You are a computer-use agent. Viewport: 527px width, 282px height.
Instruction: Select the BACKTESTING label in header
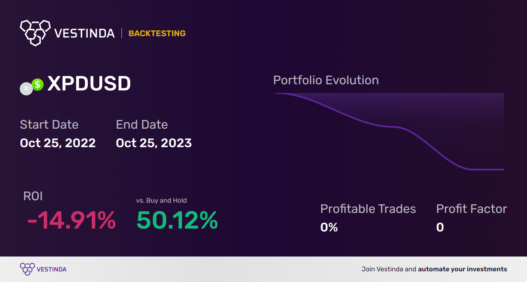[x=157, y=33]
